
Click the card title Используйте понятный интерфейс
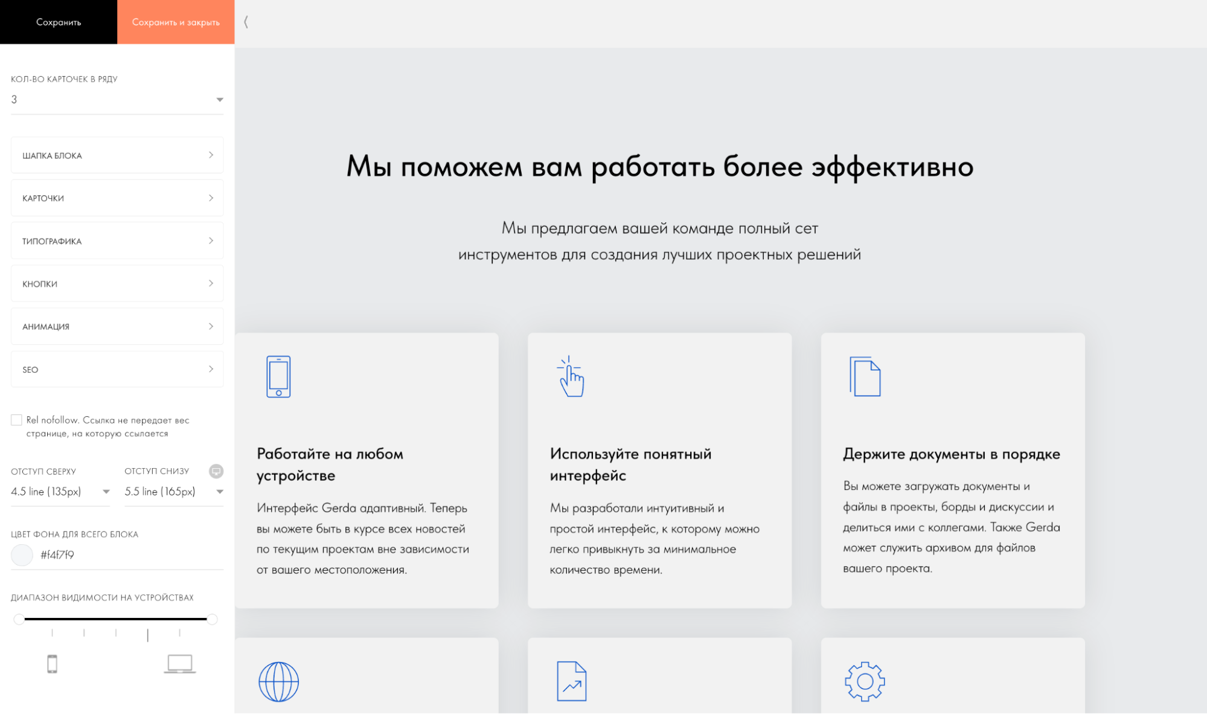tap(630, 465)
